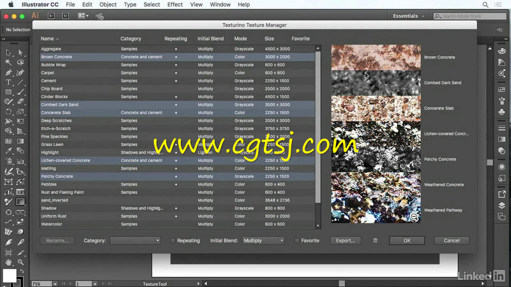Sort by the Size column header

pos(269,38)
